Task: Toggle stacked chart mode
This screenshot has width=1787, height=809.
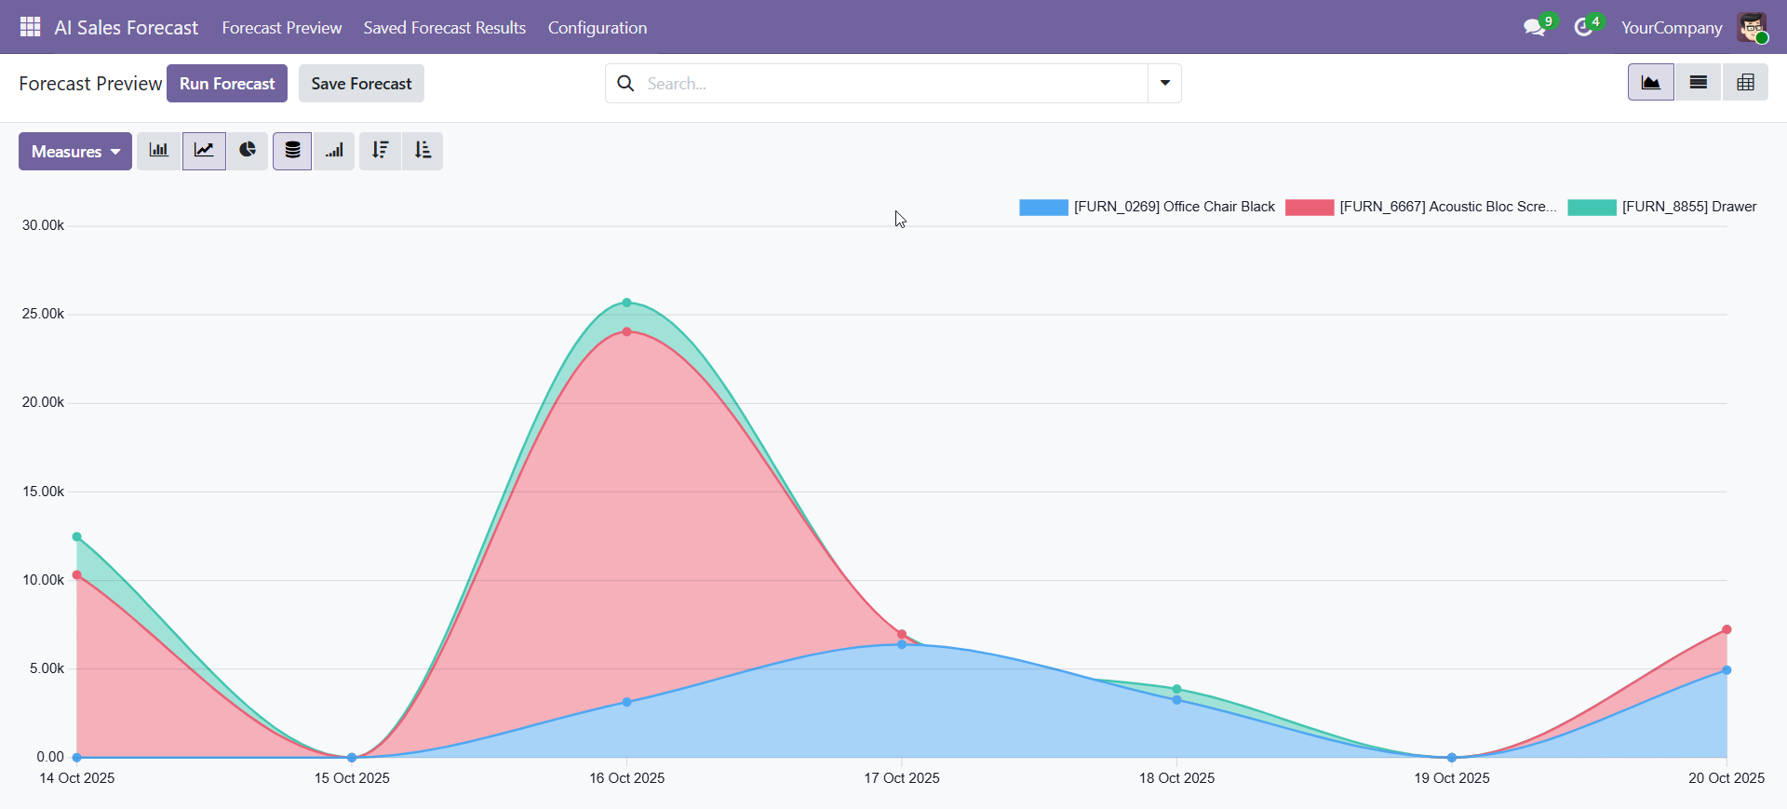Action: coord(292,151)
